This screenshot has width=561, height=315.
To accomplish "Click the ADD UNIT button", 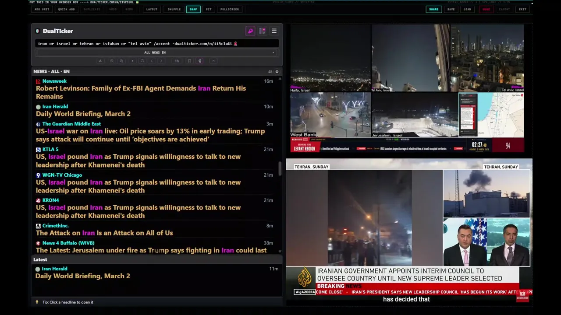I will (x=42, y=9).
